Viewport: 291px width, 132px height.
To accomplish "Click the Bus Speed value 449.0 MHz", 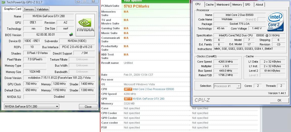I will [x=226, y=71].
